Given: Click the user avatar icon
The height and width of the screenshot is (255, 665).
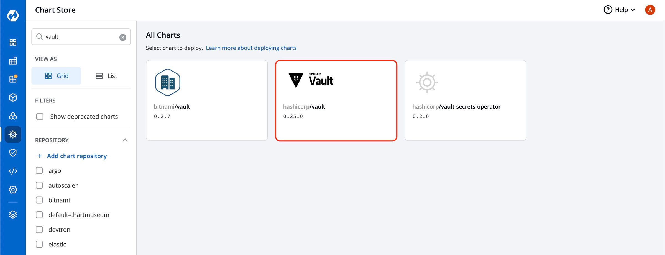Looking at the screenshot, I should (x=650, y=10).
